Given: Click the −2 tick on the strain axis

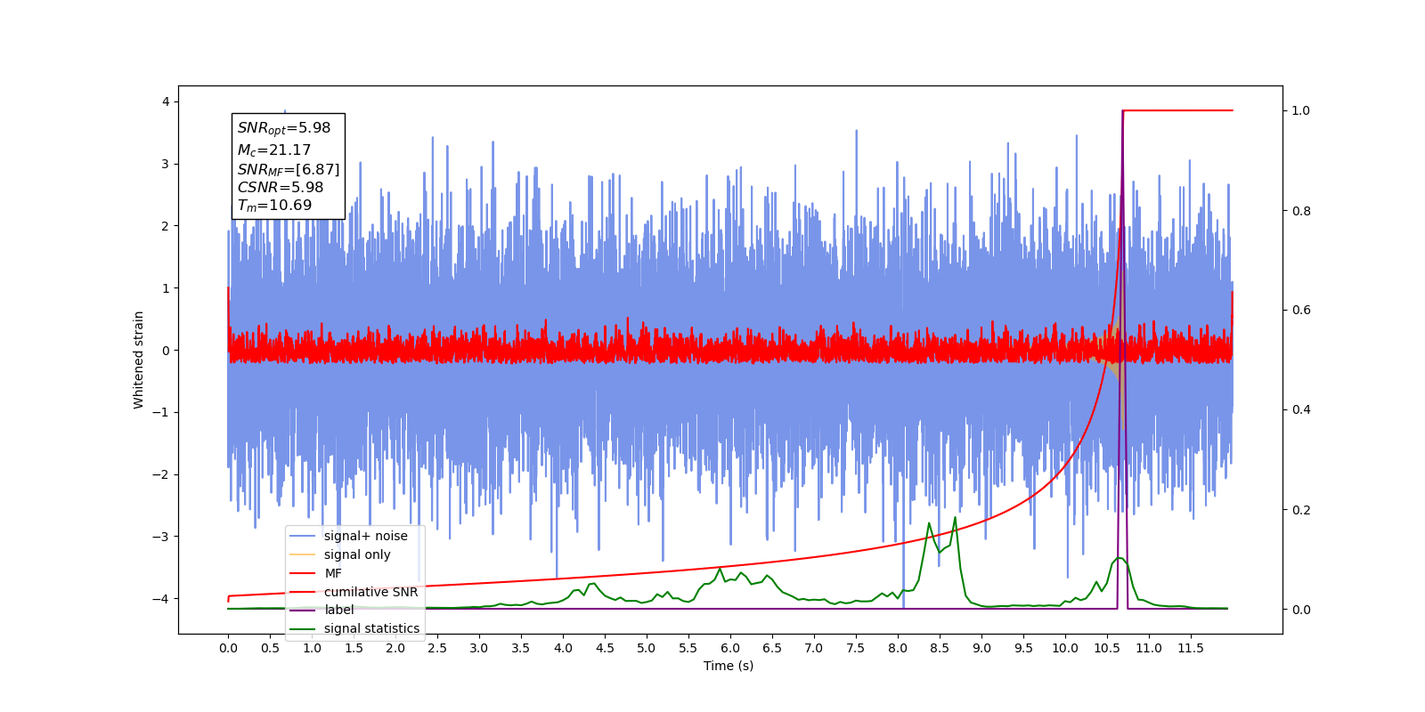Looking at the screenshot, I should pyautogui.click(x=160, y=474).
